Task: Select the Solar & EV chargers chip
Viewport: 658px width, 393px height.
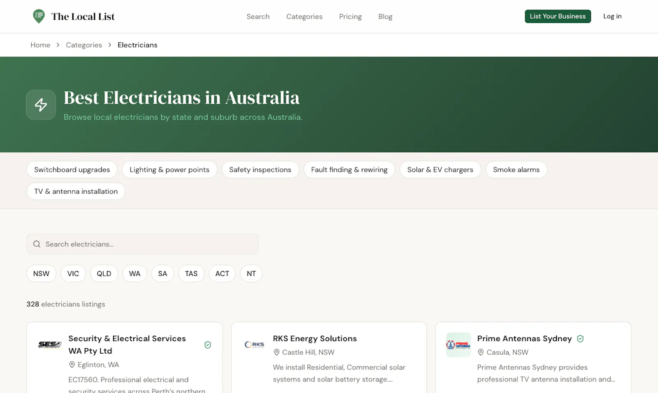Action: pyautogui.click(x=440, y=170)
